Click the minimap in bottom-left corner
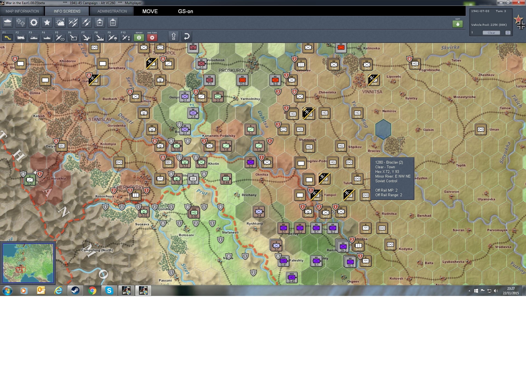This screenshot has width=526, height=379. pyautogui.click(x=28, y=263)
